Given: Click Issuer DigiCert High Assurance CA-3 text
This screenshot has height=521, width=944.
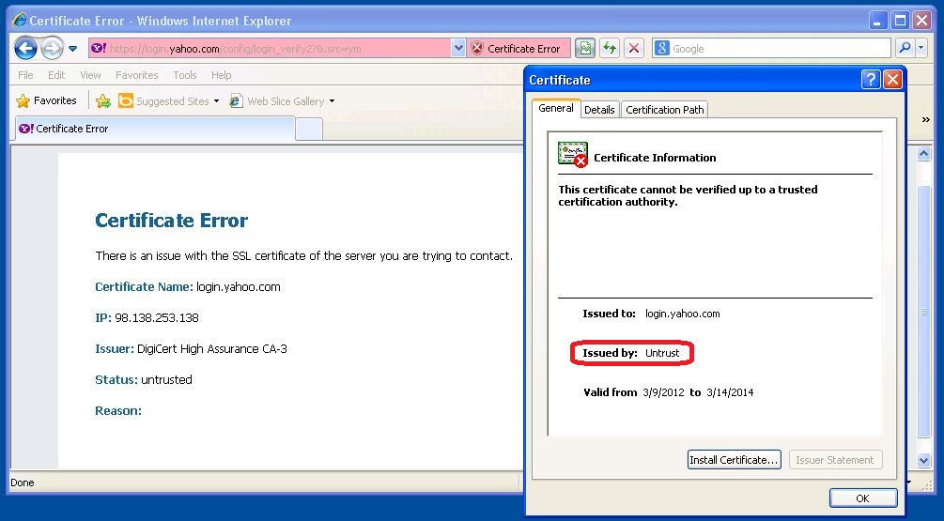Looking at the screenshot, I should pyautogui.click(x=192, y=349).
